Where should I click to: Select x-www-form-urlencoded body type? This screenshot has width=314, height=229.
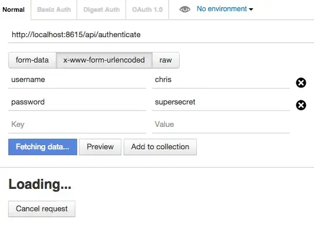click(x=104, y=60)
